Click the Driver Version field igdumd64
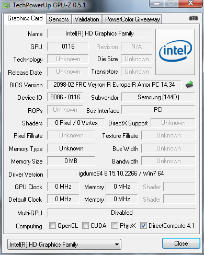This screenshot has height=255, width=204. click(x=121, y=173)
